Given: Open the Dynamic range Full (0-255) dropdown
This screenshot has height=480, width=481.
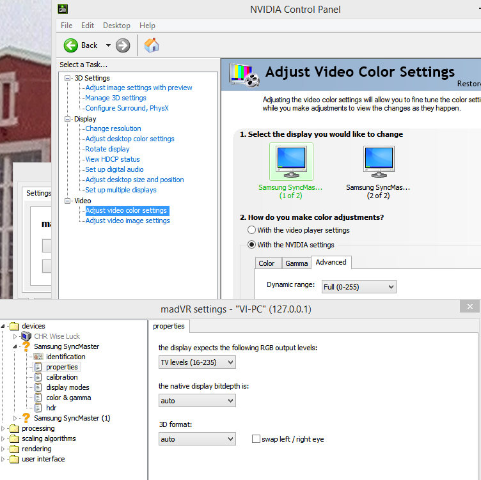Looking at the screenshot, I should tap(359, 287).
